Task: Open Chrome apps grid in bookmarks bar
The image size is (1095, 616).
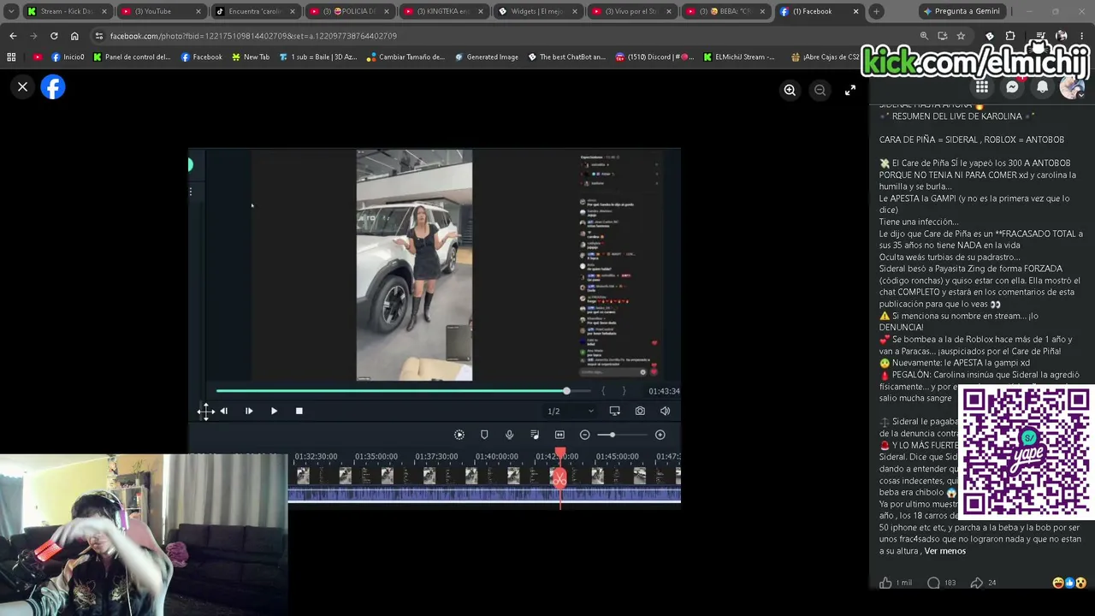Action: [x=11, y=57]
